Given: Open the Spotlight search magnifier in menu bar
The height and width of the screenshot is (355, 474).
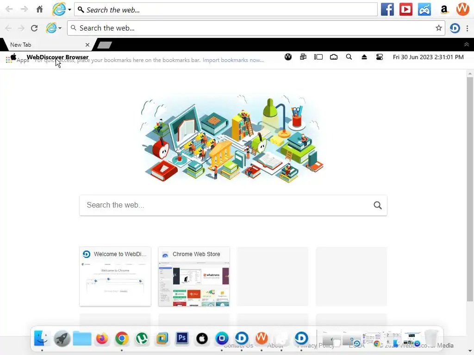Looking at the screenshot, I should 349,57.
